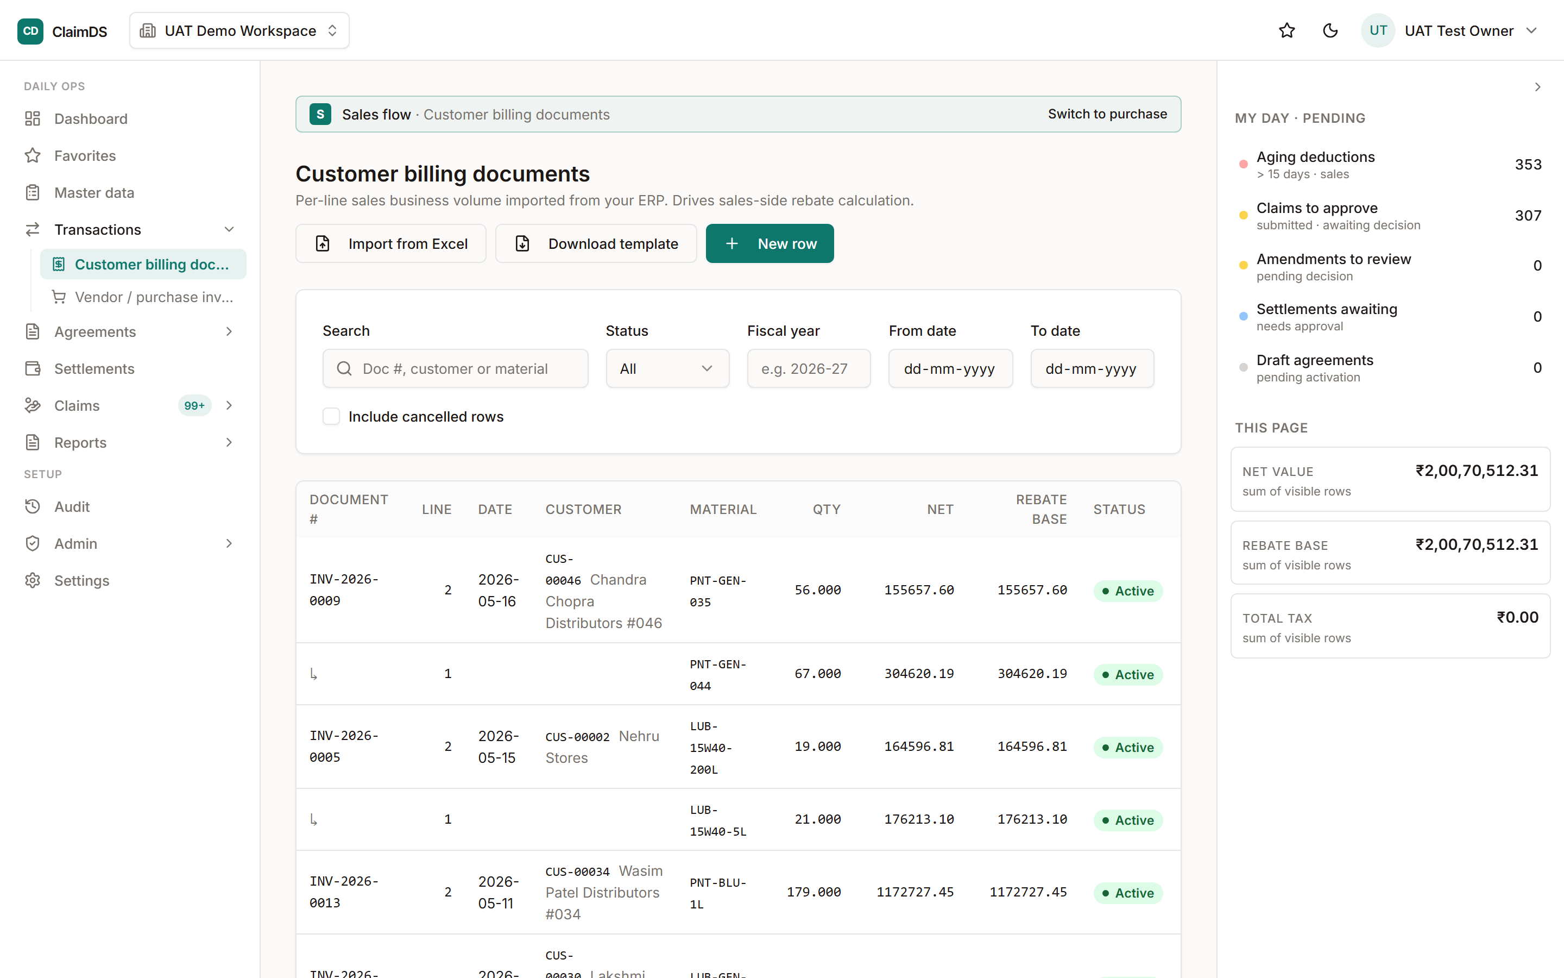Click the Admin shield icon
The width and height of the screenshot is (1564, 978).
click(33, 543)
